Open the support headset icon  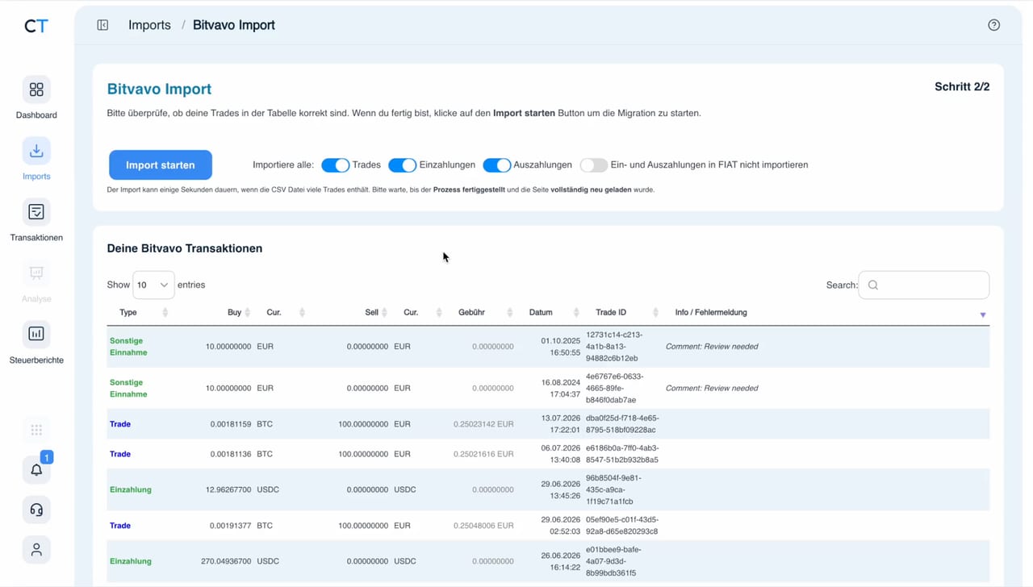(36, 510)
